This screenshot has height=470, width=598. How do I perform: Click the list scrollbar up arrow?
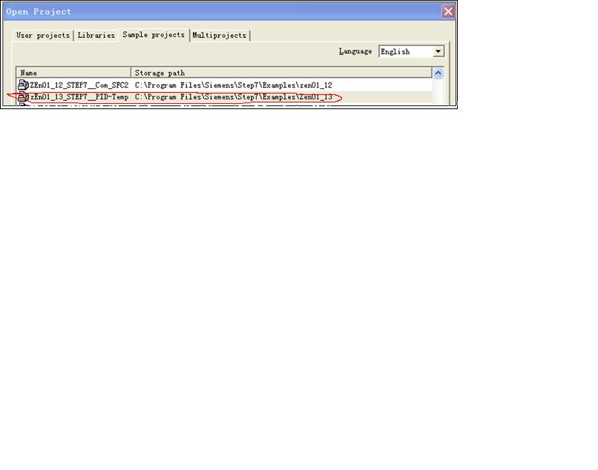(x=438, y=73)
